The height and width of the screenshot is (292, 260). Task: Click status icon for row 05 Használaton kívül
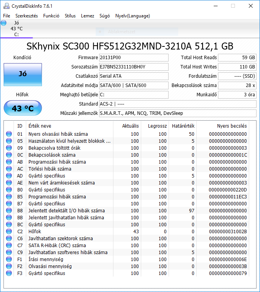tap(9, 141)
